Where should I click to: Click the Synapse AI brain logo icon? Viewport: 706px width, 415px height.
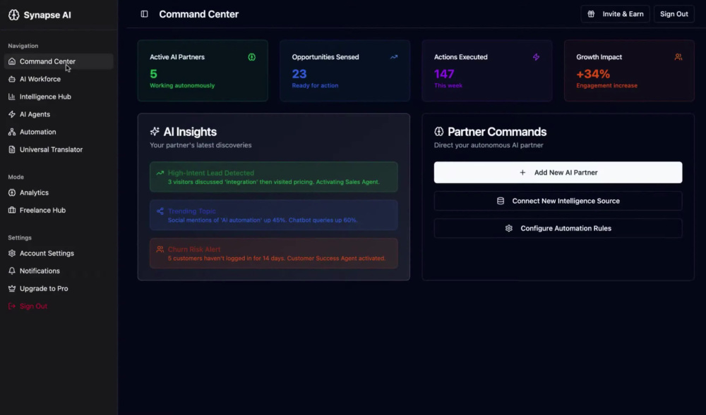14,15
